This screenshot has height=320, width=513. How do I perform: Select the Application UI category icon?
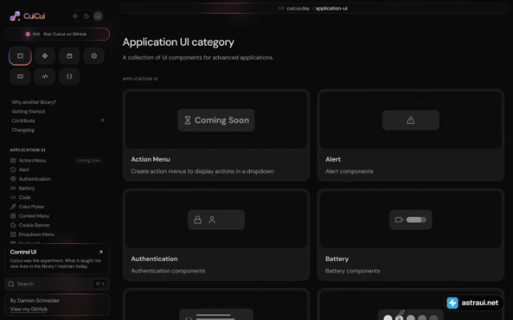point(20,56)
